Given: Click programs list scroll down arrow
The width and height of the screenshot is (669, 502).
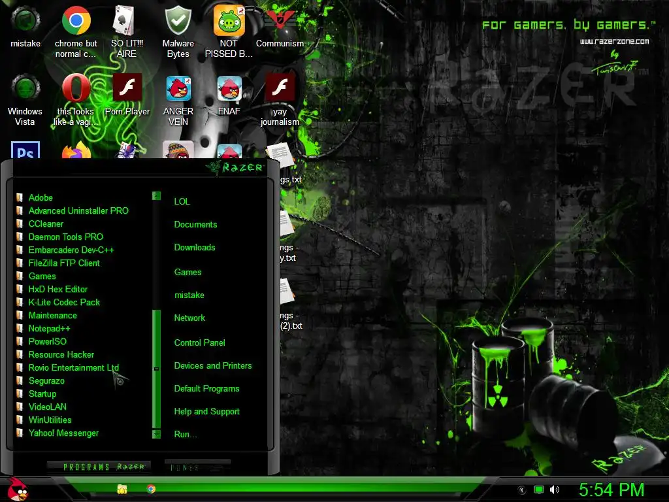Looking at the screenshot, I should 156,434.
